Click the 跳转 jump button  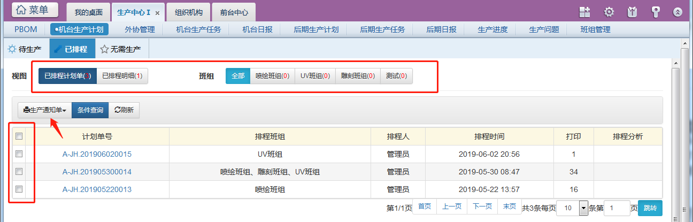point(650,208)
